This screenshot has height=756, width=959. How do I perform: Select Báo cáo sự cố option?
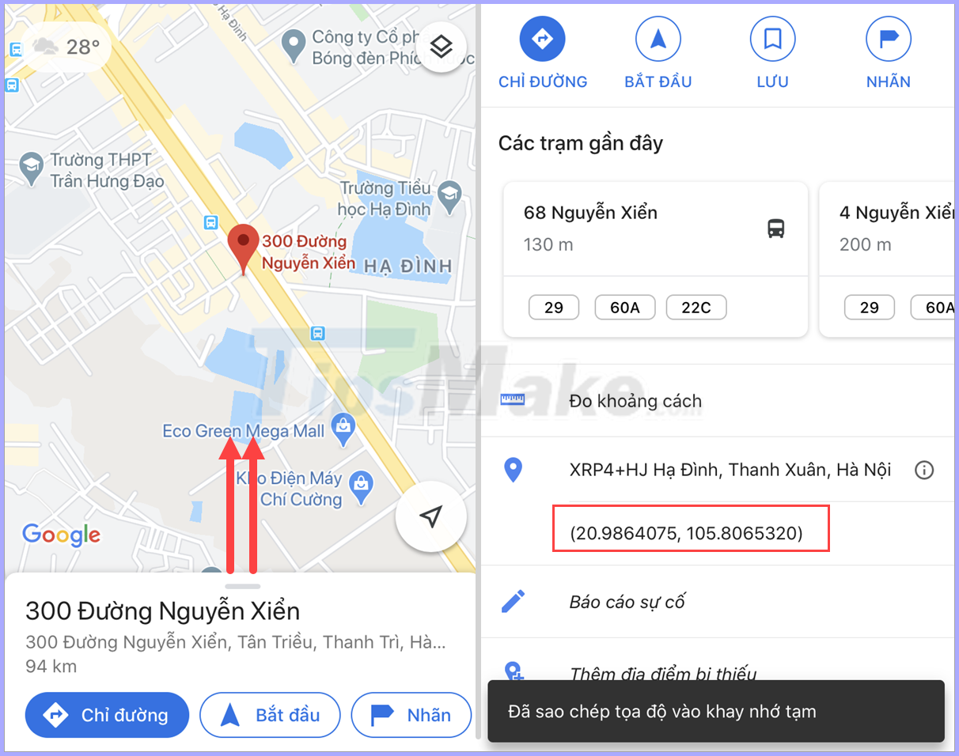[x=718, y=602]
